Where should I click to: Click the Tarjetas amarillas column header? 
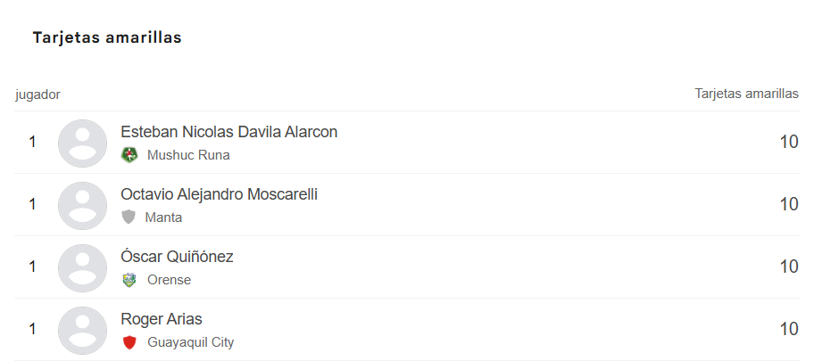(x=746, y=94)
